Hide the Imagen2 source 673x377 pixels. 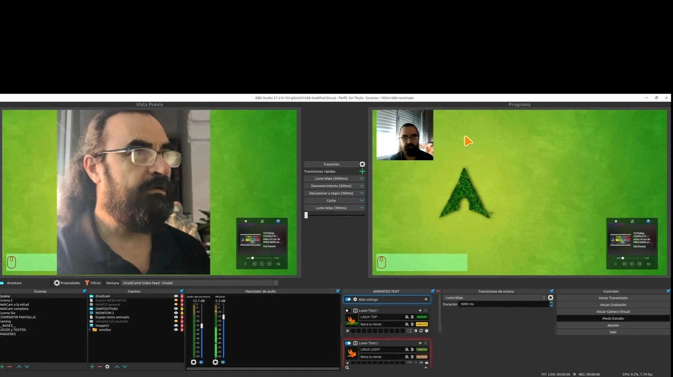(x=176, y=325)
